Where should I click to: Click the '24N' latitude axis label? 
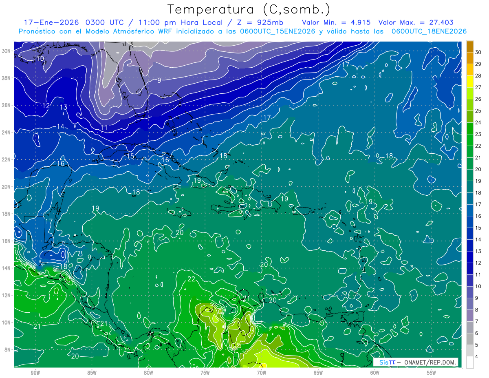6,133
